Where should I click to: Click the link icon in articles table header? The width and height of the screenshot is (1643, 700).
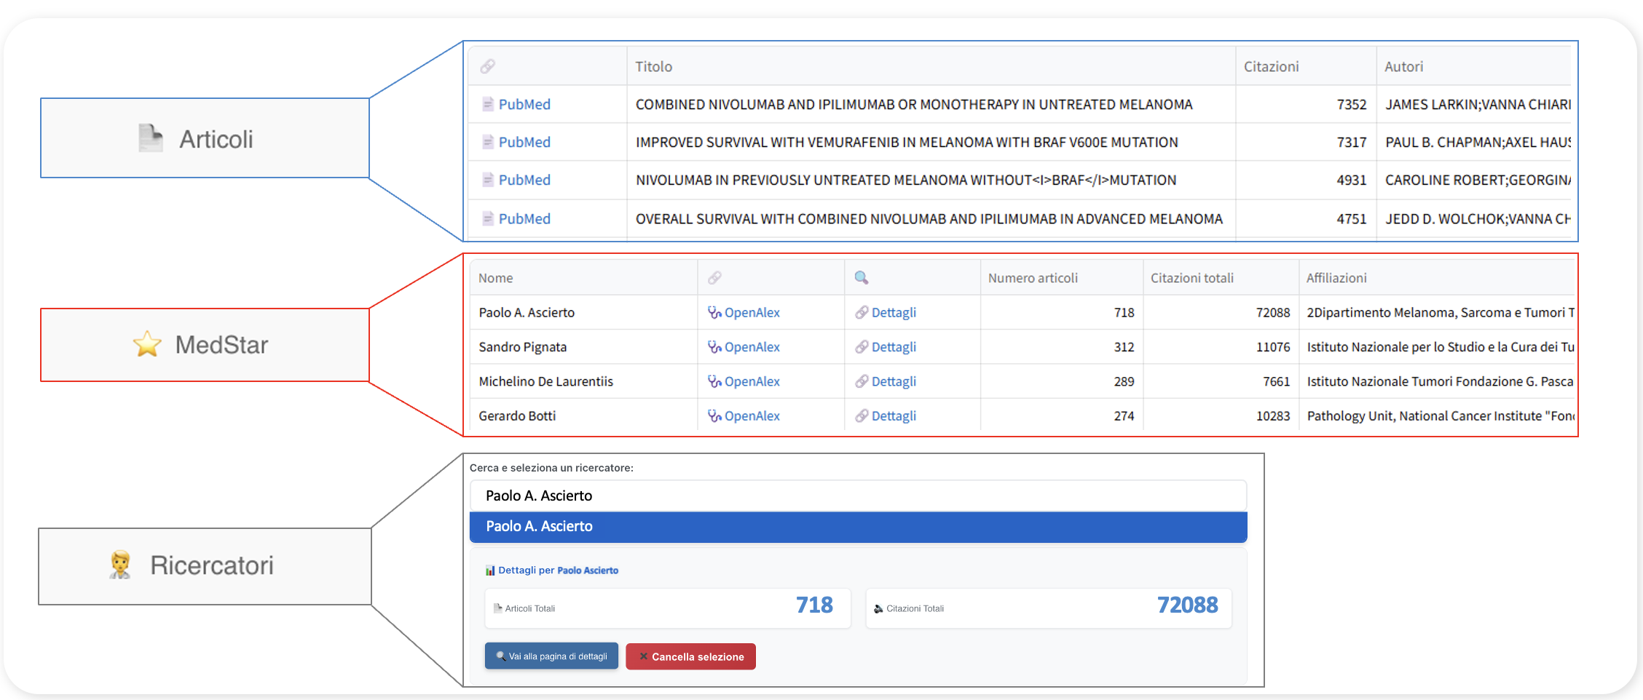[x=487, y=66]
